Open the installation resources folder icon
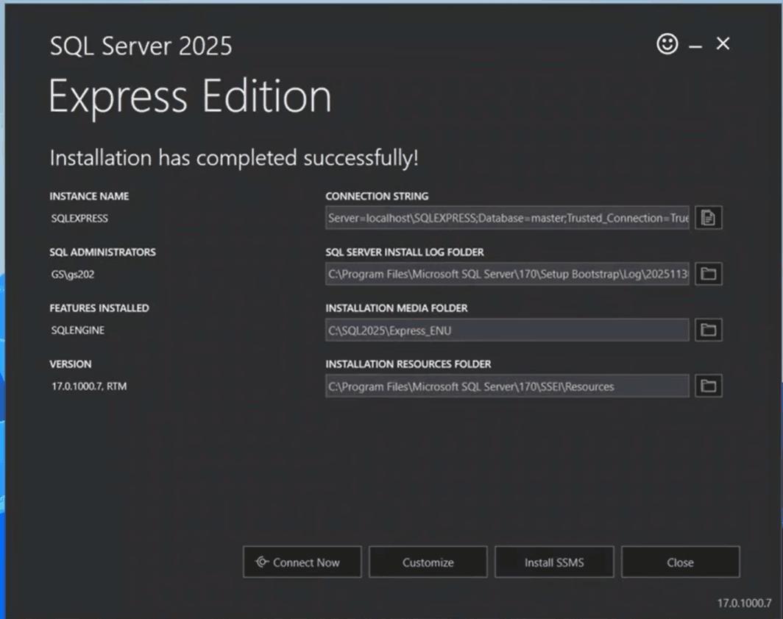The width and height of the screenshot is (783, 619). tap(708, 386)
